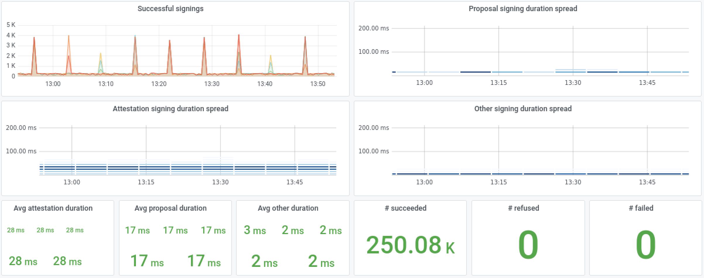The width and height of the screenshot is (704, 278).
Task: Open Proposal signing duration spread panel title
Action: click(523, 9)
